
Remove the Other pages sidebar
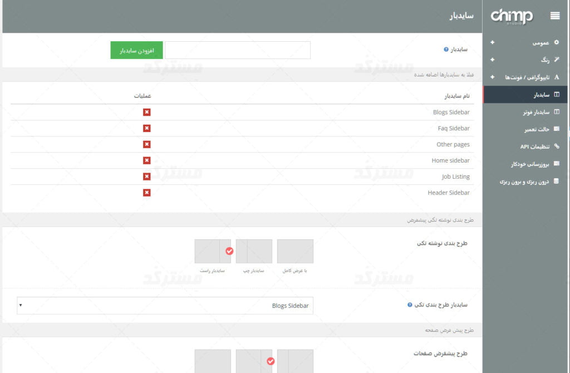(x=146, y=144)
